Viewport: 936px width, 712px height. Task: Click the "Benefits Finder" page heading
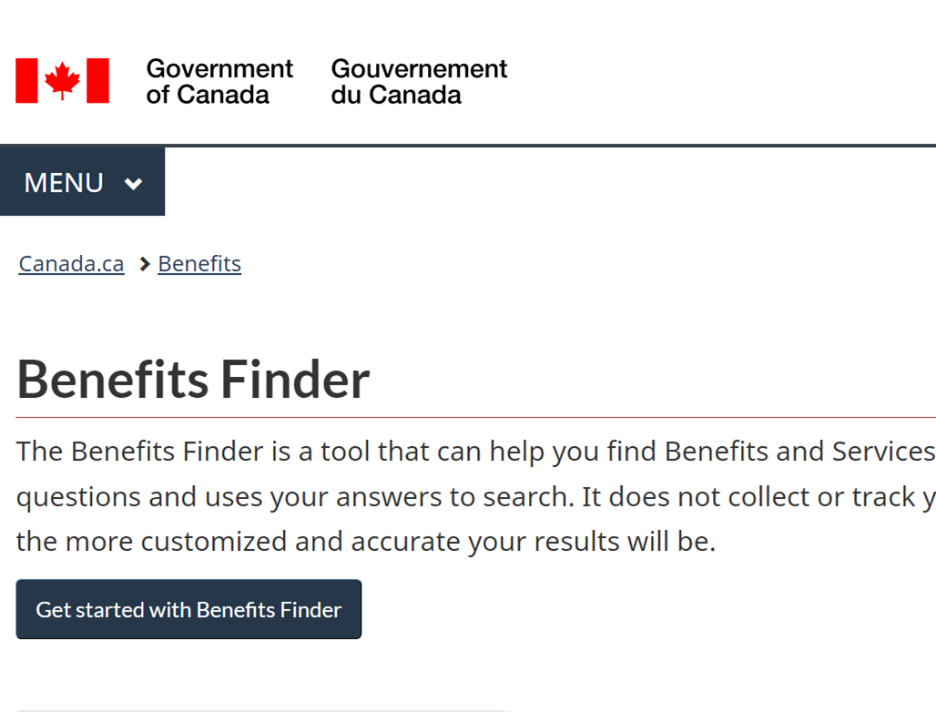click(x=193, y=380)
